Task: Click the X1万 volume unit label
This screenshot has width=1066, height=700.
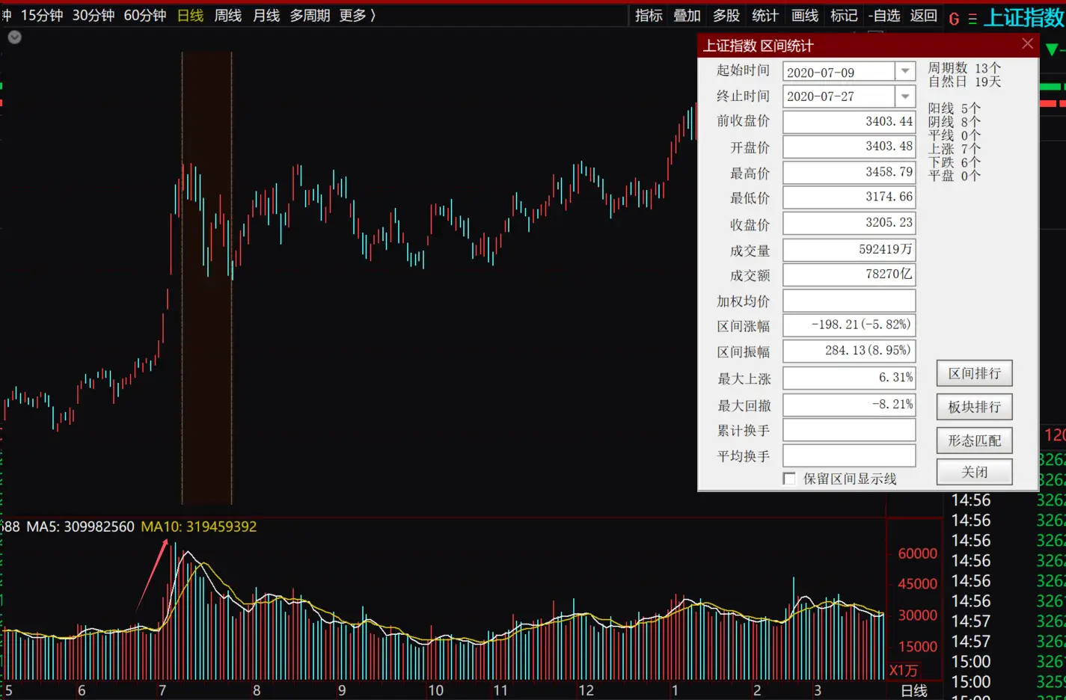Action: [x=904, y=671]
